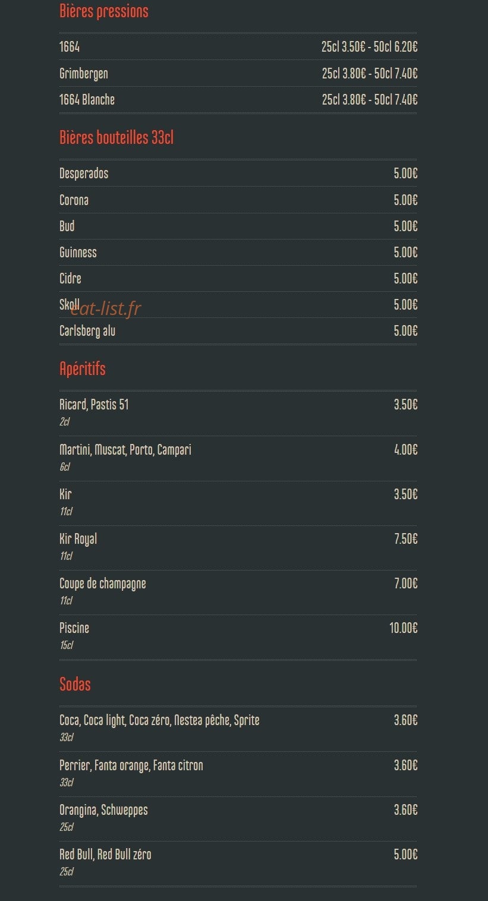Click the Sodas section heading

pos(75,684)
